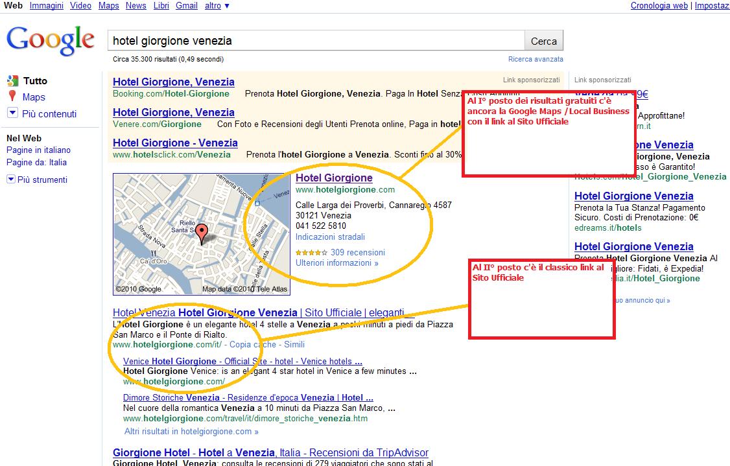Open the Hotel Giorgione local business title

point(335,178)
